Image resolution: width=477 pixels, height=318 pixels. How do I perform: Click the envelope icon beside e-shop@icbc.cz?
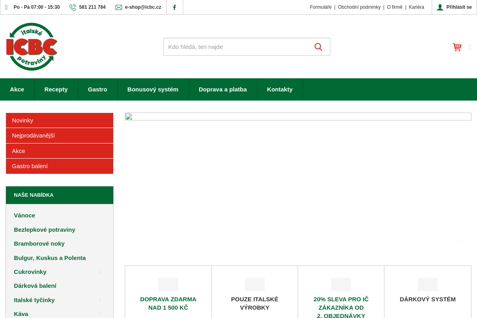118,7
